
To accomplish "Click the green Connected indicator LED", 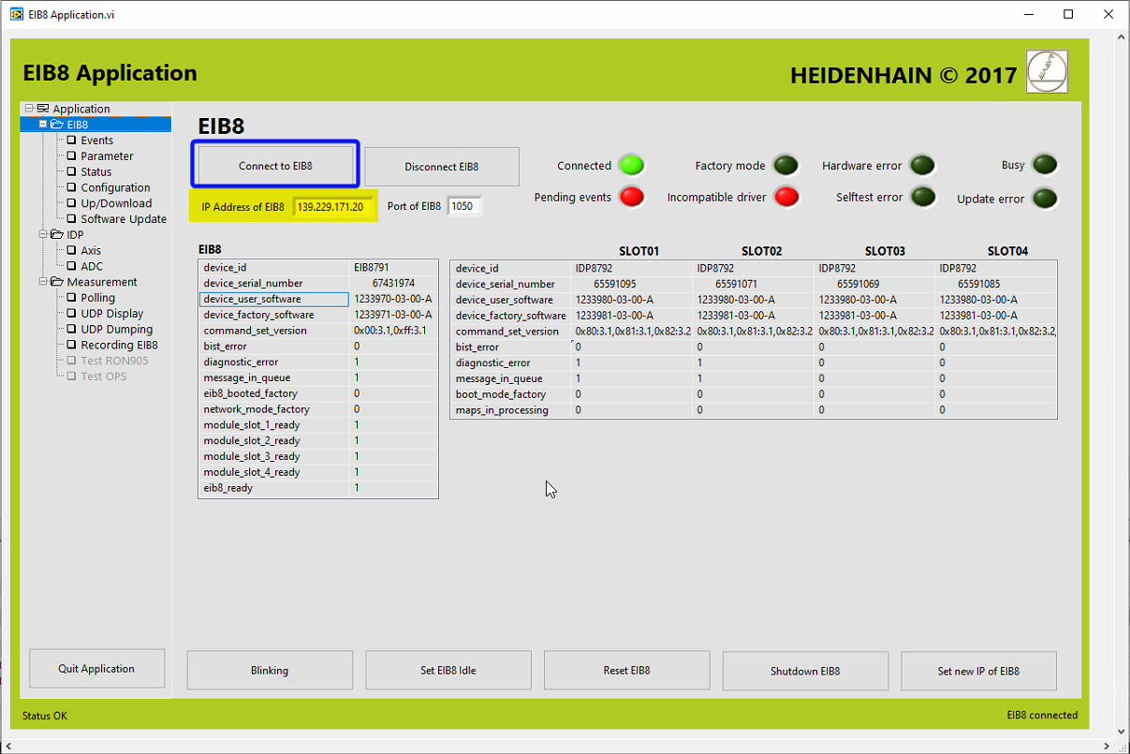I will (632, 166).
